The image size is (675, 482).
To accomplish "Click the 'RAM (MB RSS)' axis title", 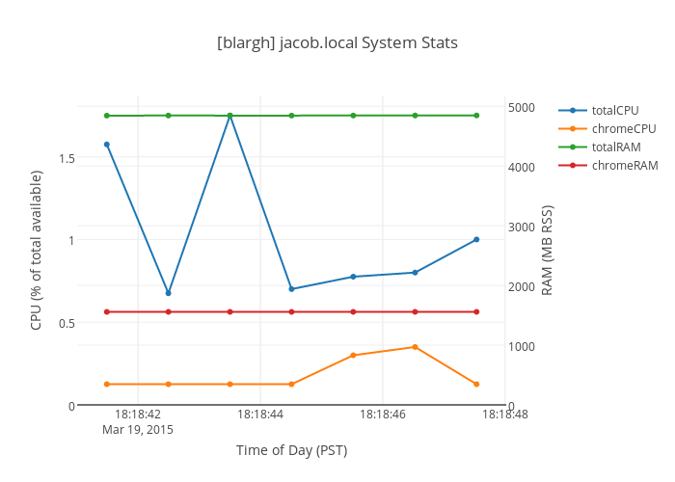I will (547, 250).
